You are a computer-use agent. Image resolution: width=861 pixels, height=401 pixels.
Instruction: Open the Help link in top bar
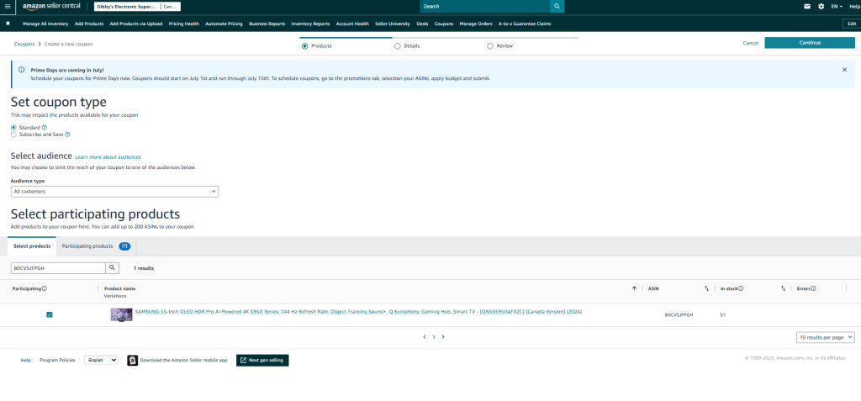click(x=855, y=6)
